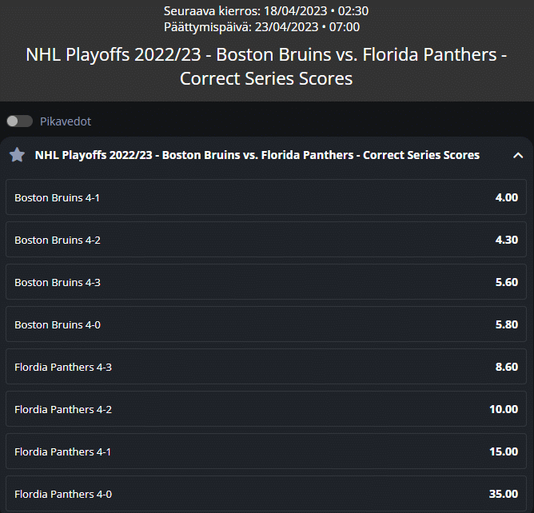Select Boston Bruins 4-2 bet row
This screenshot has width=534, height=513.
click(x=266, y=239)
